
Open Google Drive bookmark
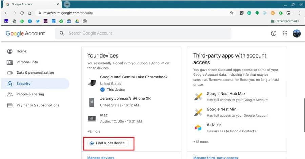coord(77,21)
